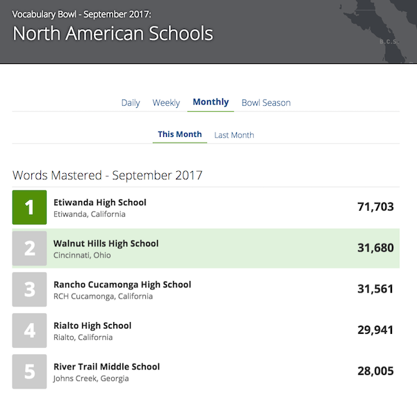This screenshot has width=417, height=393.
Task: Click the North American Schools heading
Action: (113, 33)
